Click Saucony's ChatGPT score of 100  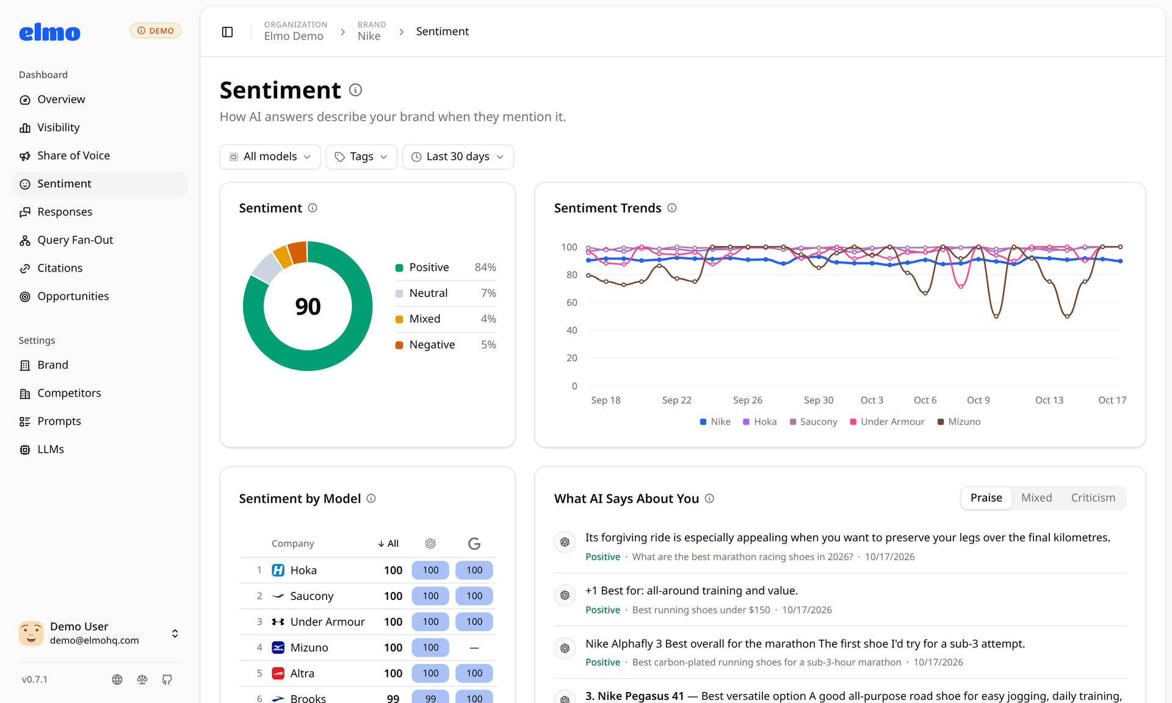[x=430, y=596]
